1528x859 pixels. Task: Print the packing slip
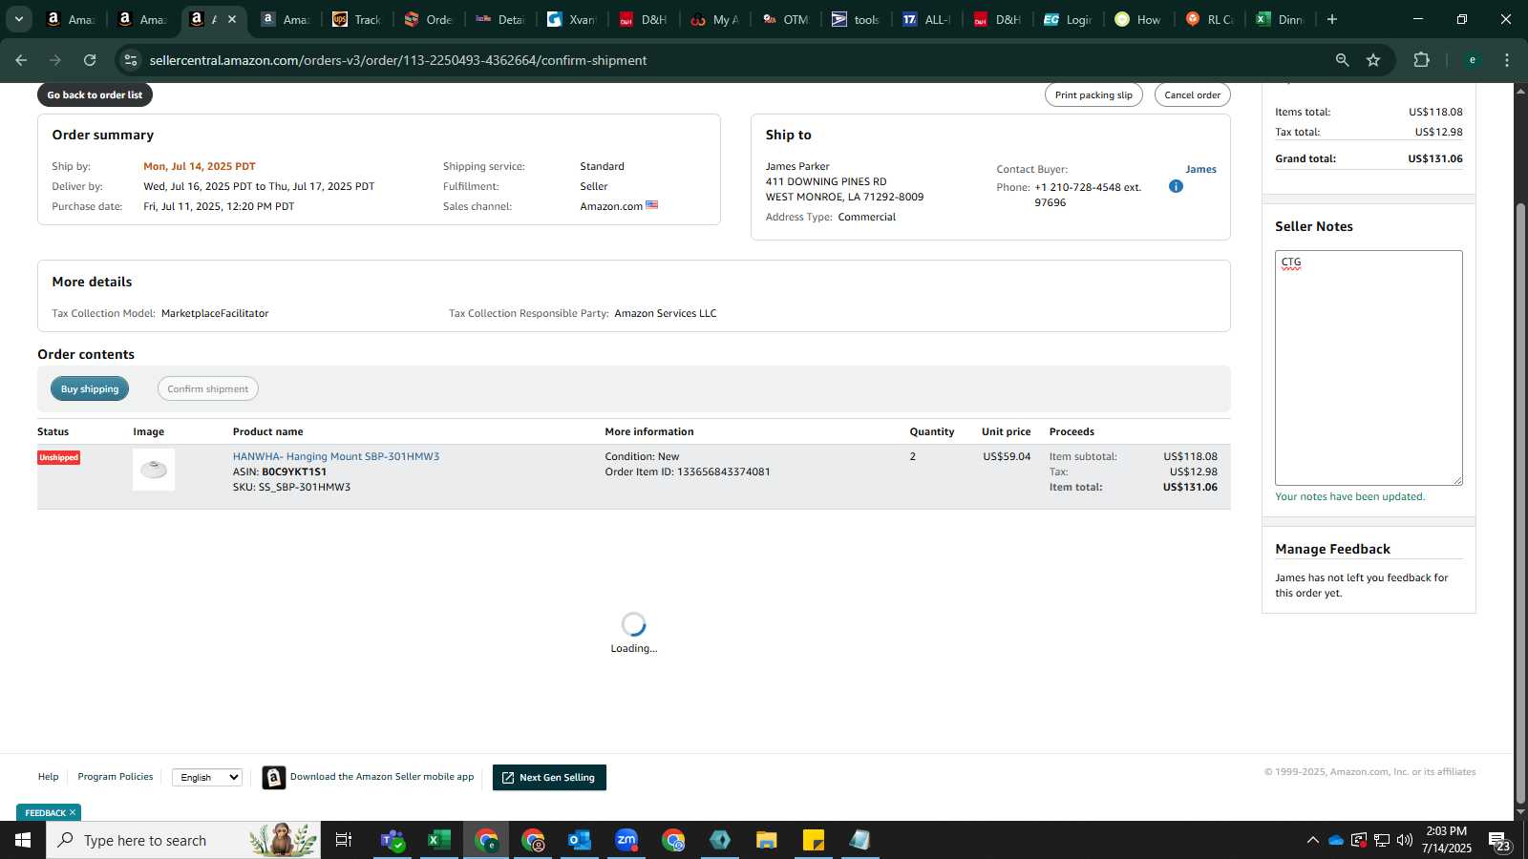(x=1093, y=94)
